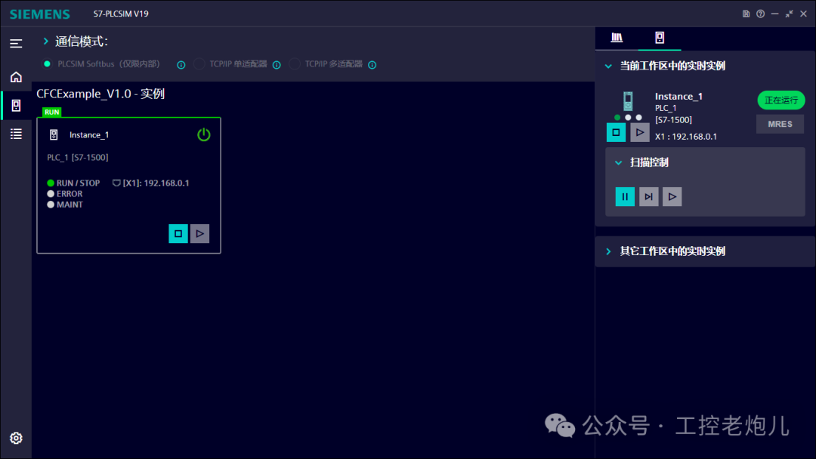This screenshot has width=816, height=459.
Task: Open the PLC instances view in left sidebar
Action: click(x=16, y=106)
